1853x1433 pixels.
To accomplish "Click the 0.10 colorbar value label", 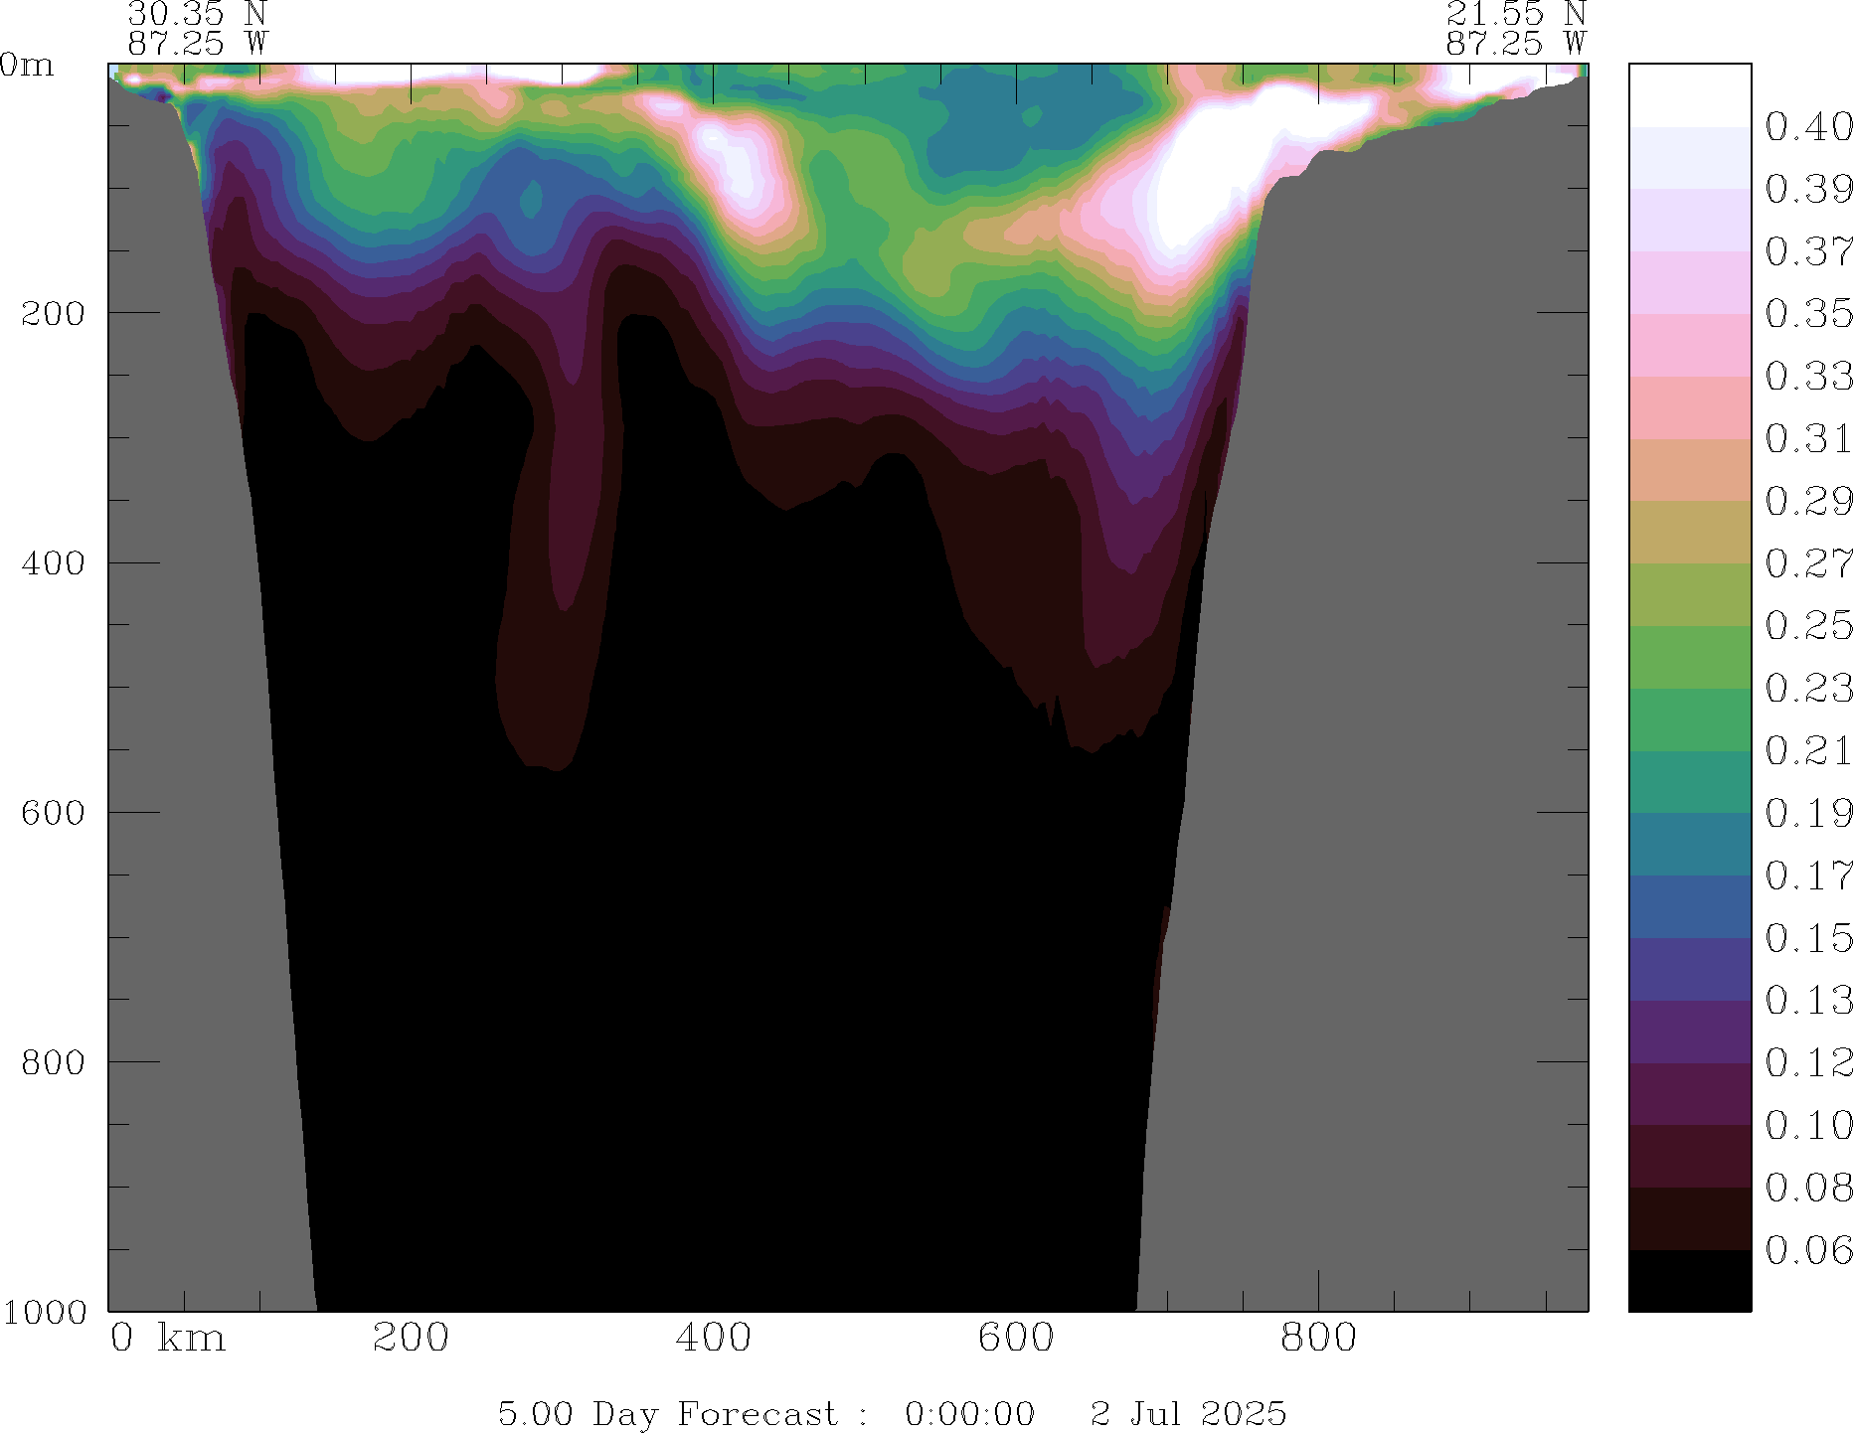I will point(1807,1125).
